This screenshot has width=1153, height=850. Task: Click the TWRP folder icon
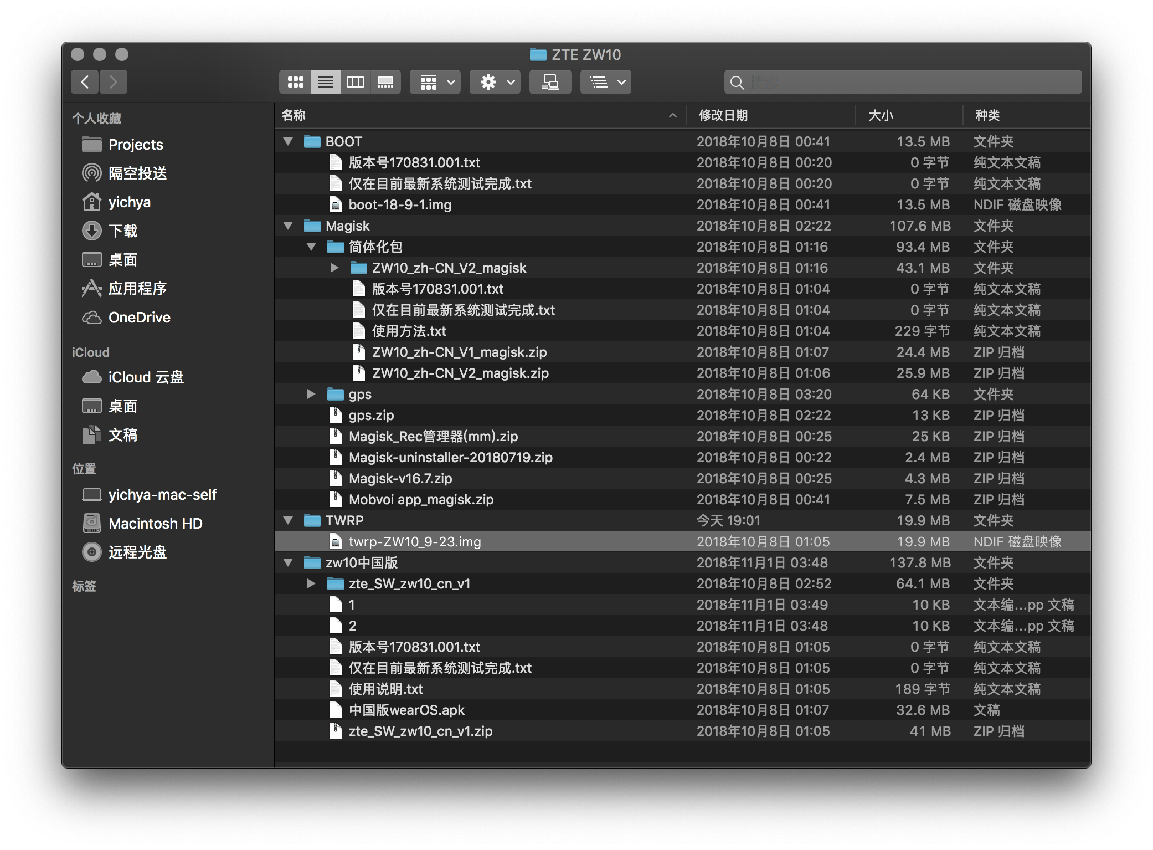tap(312, 520)
